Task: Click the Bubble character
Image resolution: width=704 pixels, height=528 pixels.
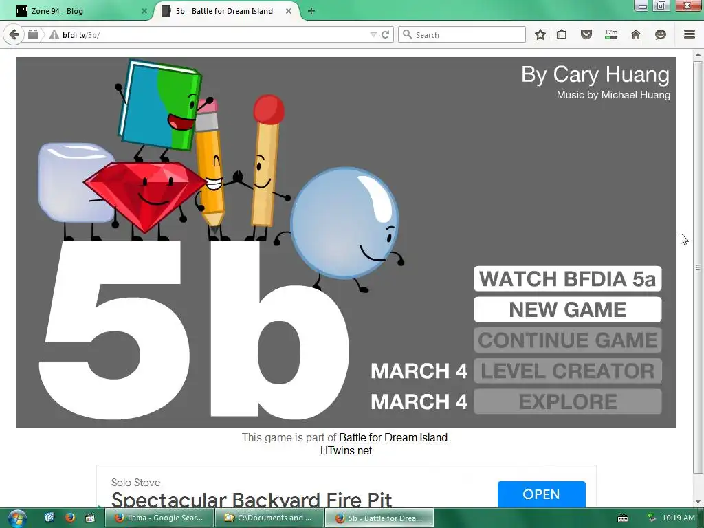Action: [345, 223]
